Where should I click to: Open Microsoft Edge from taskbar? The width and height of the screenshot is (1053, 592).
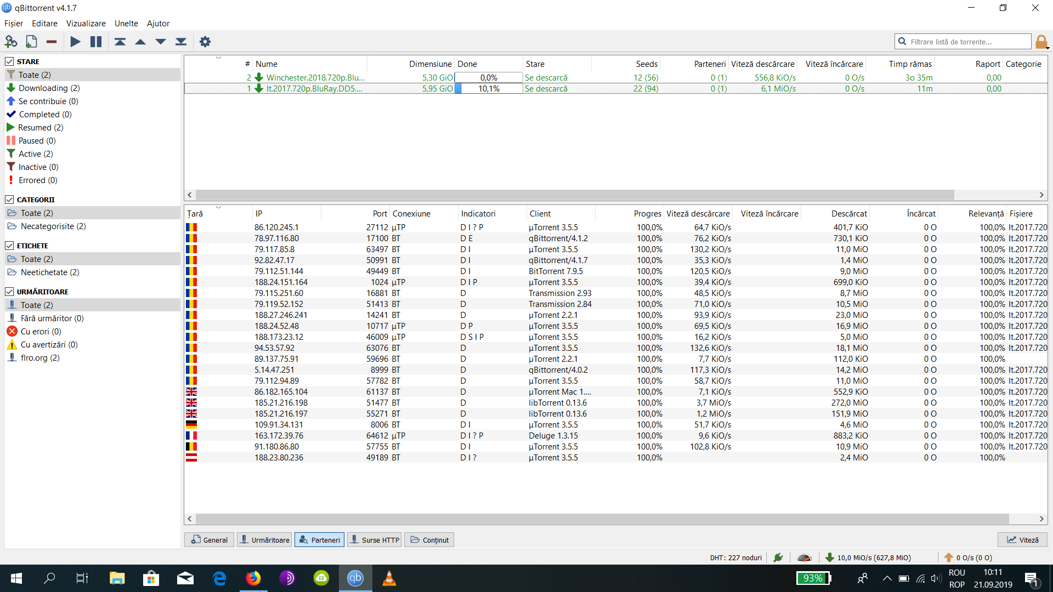tap(219, 578)
